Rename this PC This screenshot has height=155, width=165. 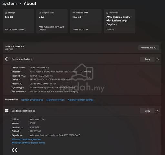(149, 48)
